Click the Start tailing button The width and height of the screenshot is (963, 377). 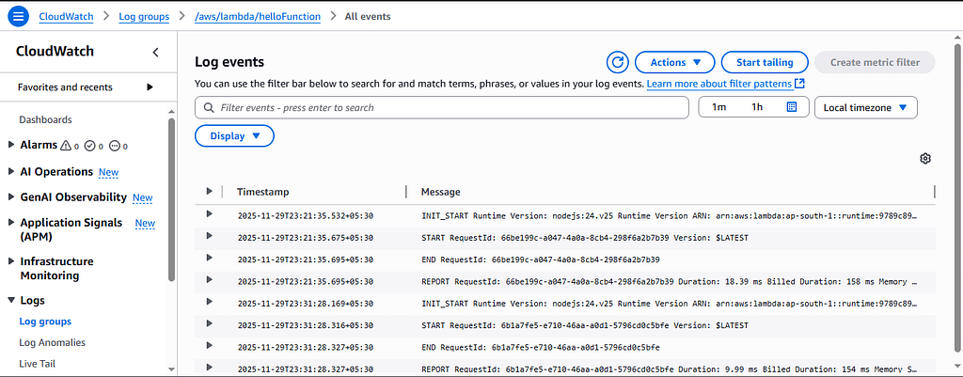click(x=765, y=62)
